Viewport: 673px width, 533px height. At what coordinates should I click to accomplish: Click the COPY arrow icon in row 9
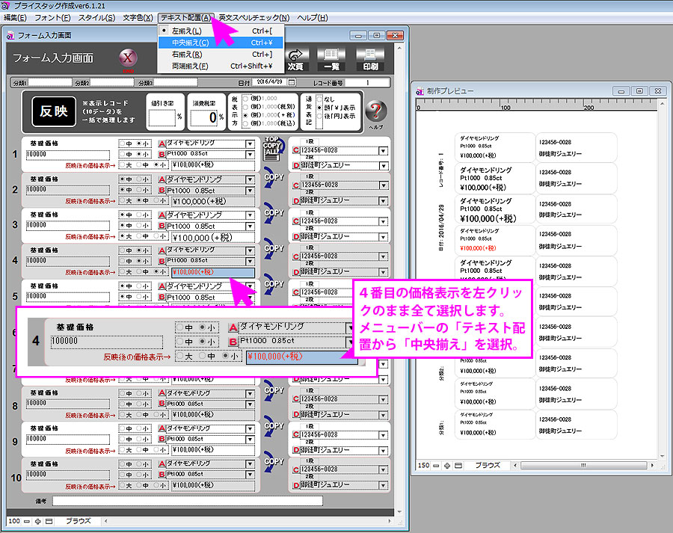coord(274,432)
